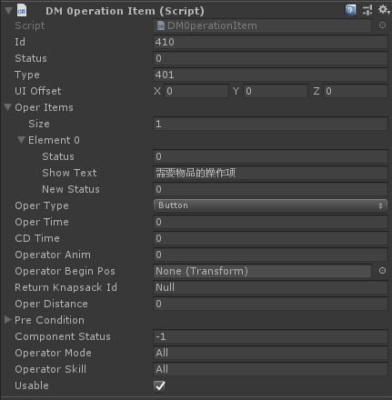Click the Oper Distance value field
The image size is (392, 400).
pos(270,304)
